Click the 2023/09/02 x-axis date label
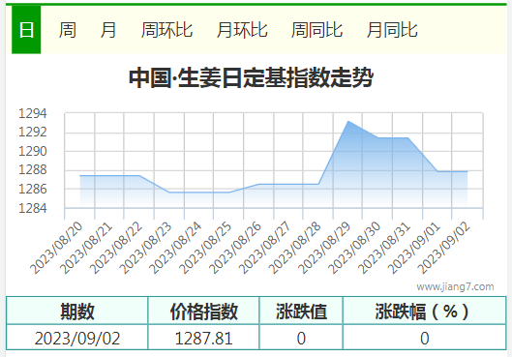Image resolution: width=512 pixels, height=357 pixels. point(443,248)
